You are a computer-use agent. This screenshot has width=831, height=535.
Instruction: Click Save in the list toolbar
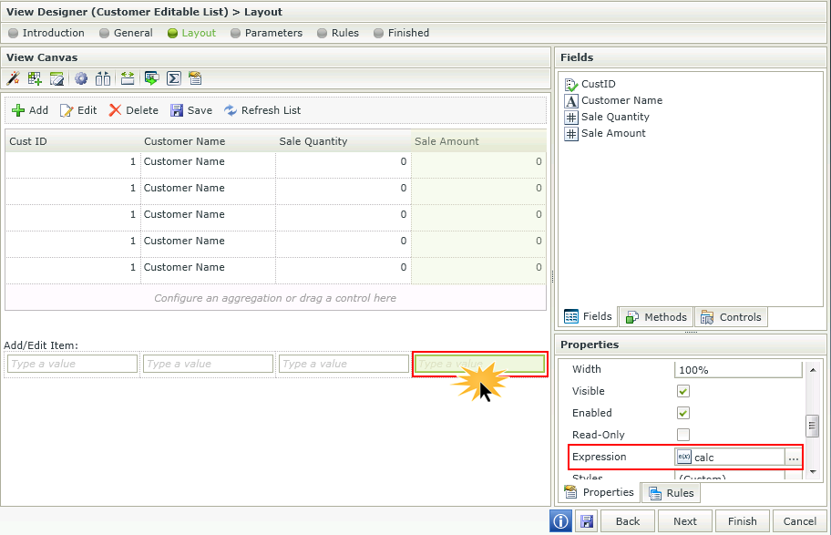click(x=191, y=110)
